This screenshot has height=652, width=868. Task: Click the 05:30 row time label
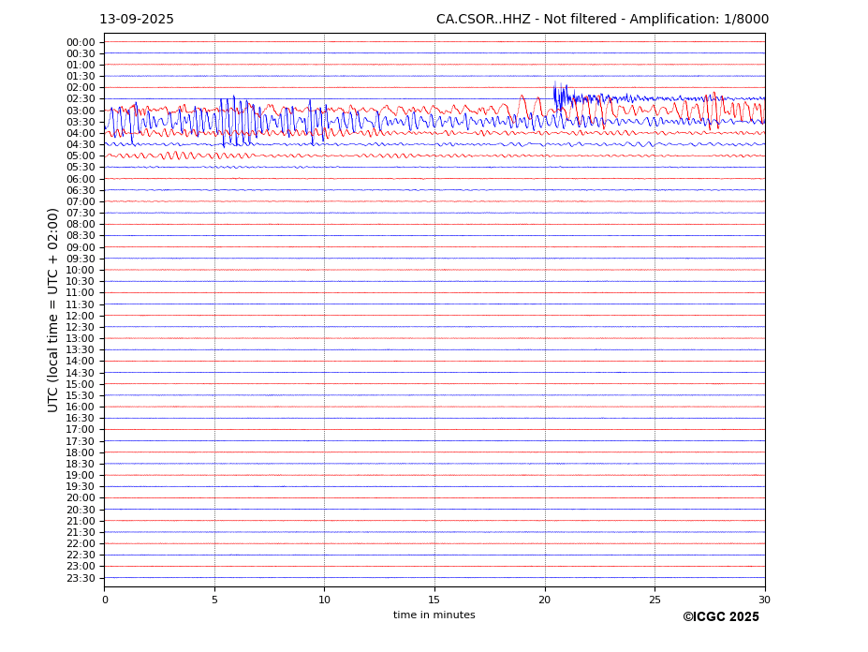pos(81,168)
